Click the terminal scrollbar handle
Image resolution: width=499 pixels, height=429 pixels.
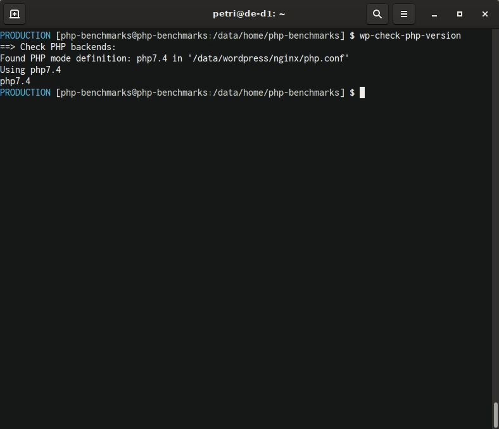click(x=495, y=415)
